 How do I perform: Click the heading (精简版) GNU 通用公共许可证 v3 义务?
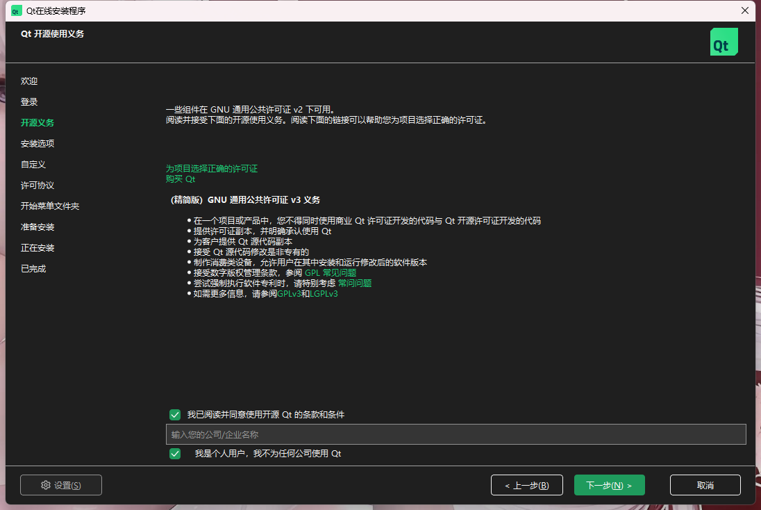point(245,200)
